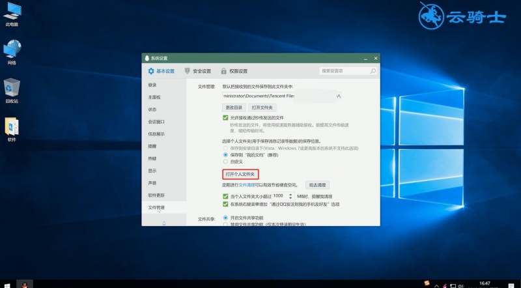Select the 此电脑 desktop icon
The image size is (521, 288).
[x=12, y=14]
